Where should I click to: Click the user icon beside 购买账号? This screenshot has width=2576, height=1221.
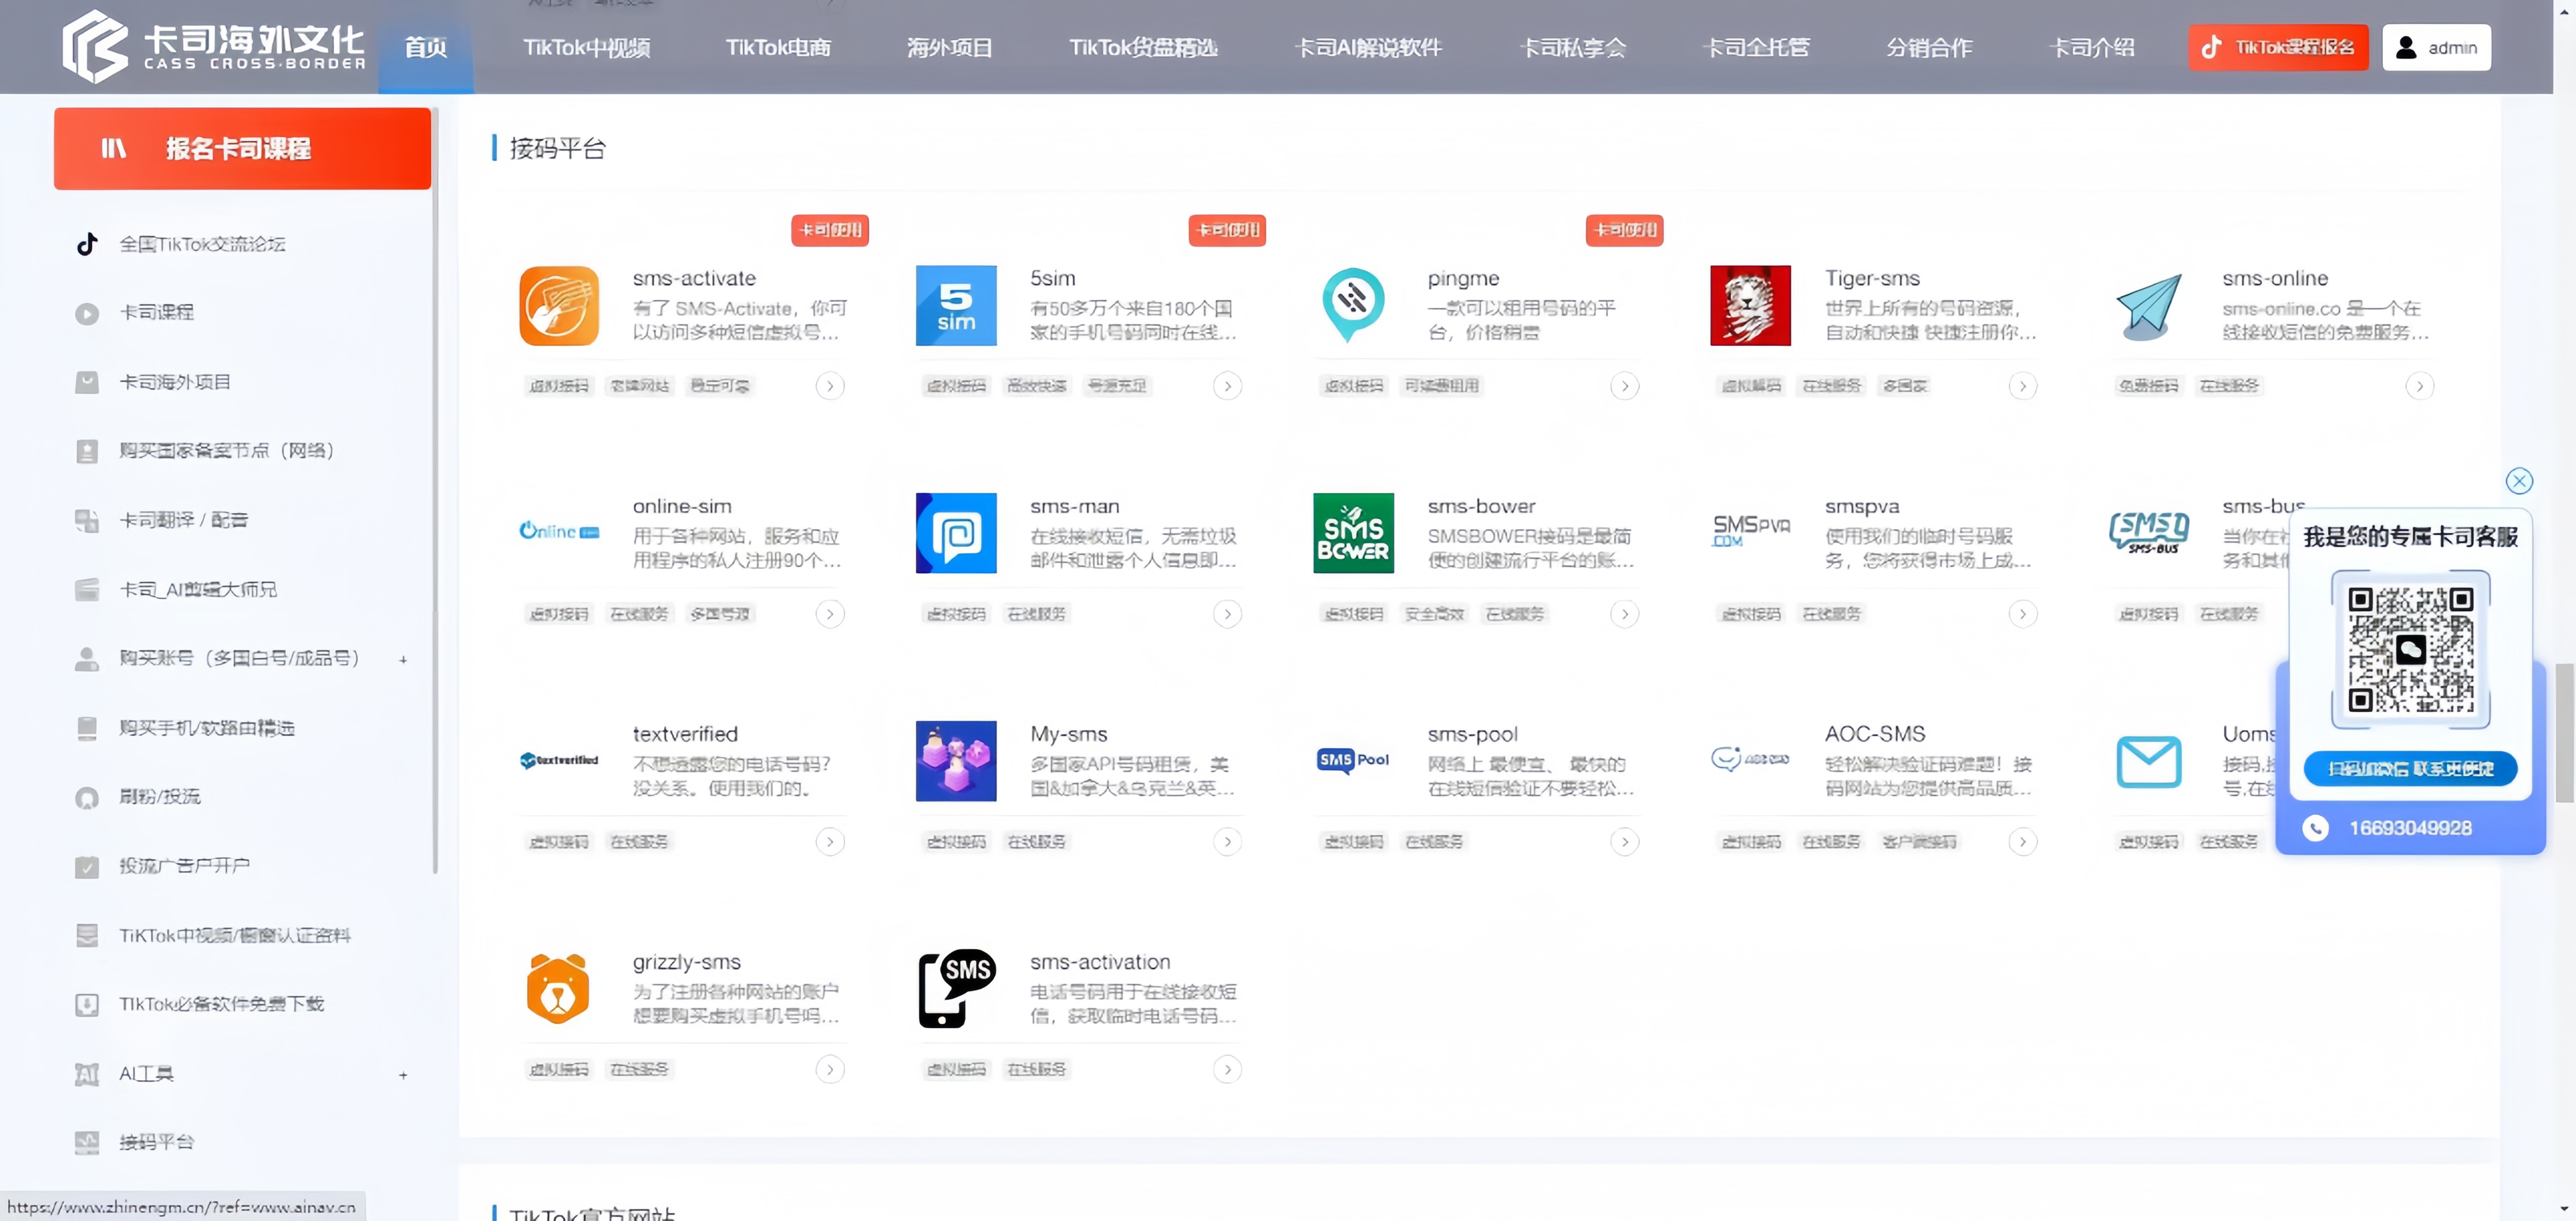click(x=87, y=658)
